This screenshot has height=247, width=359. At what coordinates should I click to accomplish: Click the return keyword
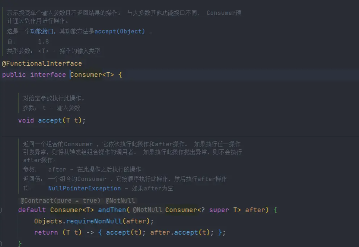pos(46,232)
